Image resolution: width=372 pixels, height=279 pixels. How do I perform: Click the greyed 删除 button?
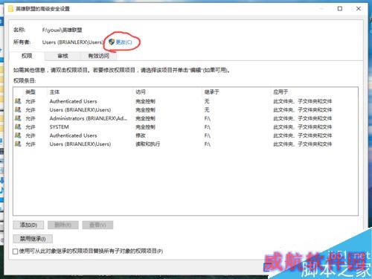coord(63,225)
